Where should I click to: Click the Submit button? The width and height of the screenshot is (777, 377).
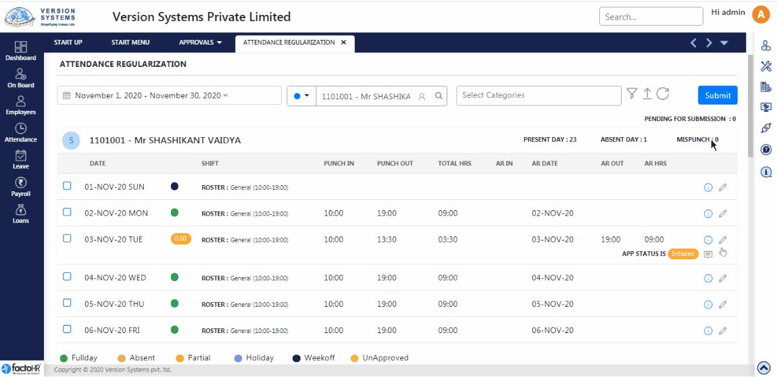[717, 95]
